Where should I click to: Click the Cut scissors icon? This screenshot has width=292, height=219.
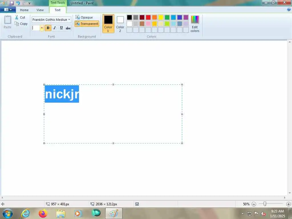pyautogui.click(x=17, y=17)
